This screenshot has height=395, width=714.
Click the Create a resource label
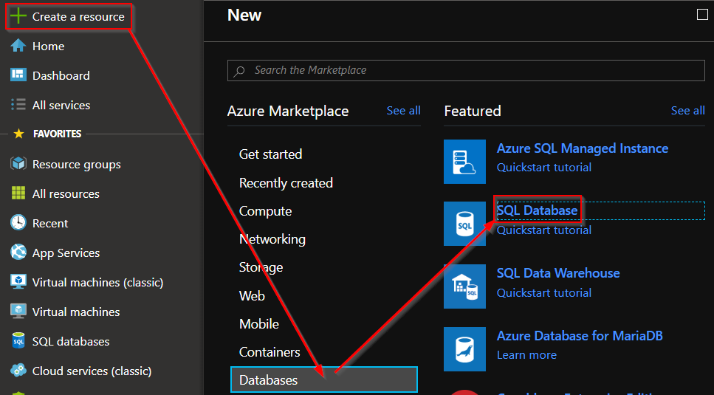78,17
